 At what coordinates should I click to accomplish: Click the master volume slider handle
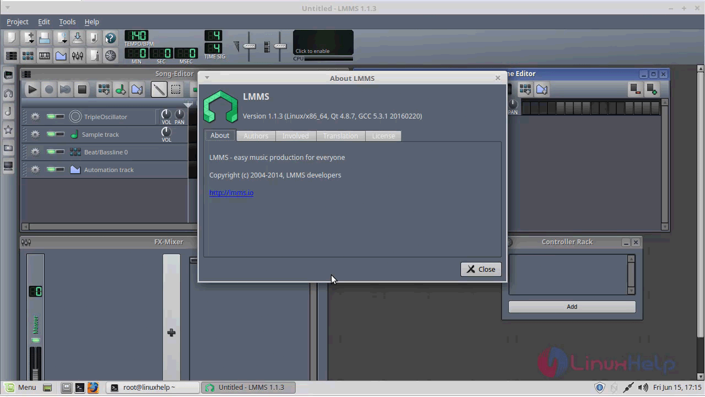[x=250, y=46]
